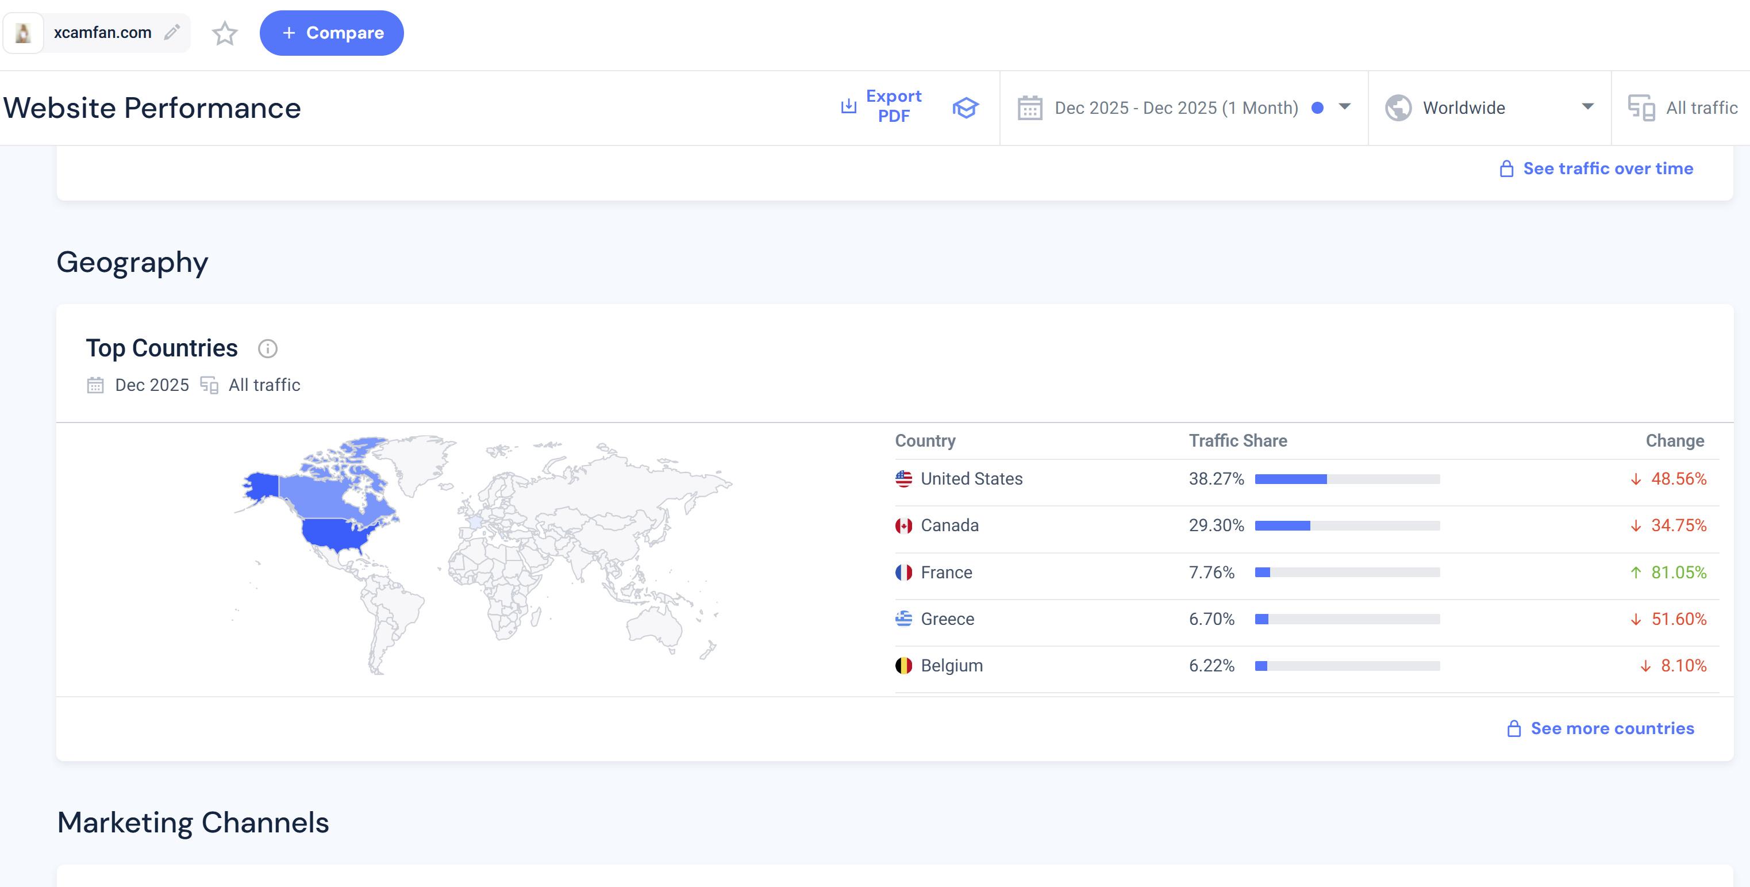
Task: Open the All traffic device filter
Action: pos(1701,108)
